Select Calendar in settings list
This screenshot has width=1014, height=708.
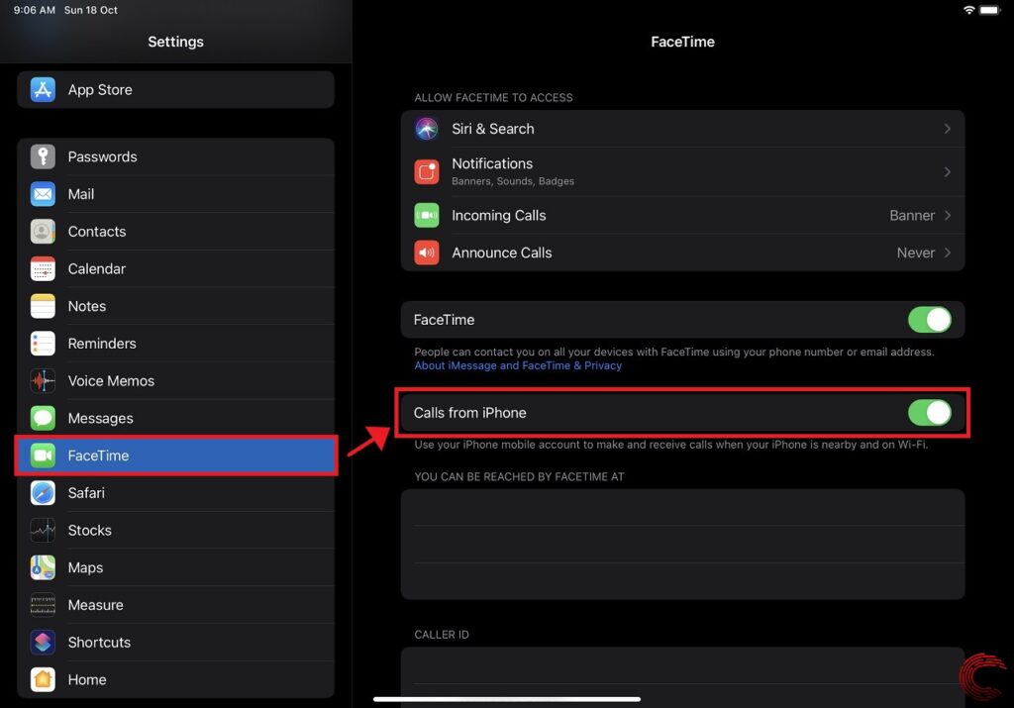pyautogui.click(x=176, y=269)
